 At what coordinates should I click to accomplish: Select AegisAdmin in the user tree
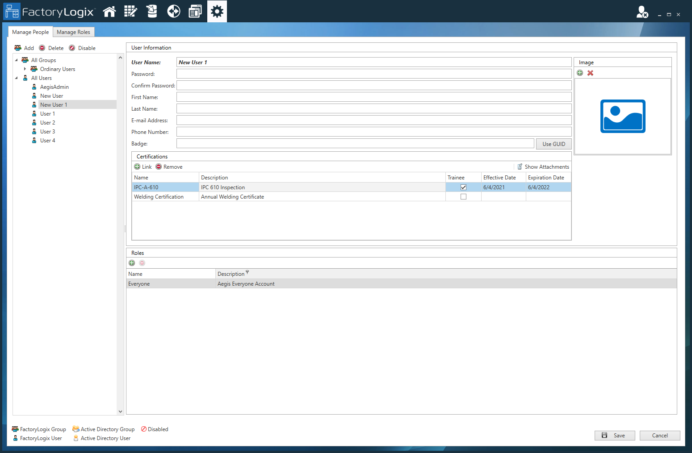click(54, 87)
